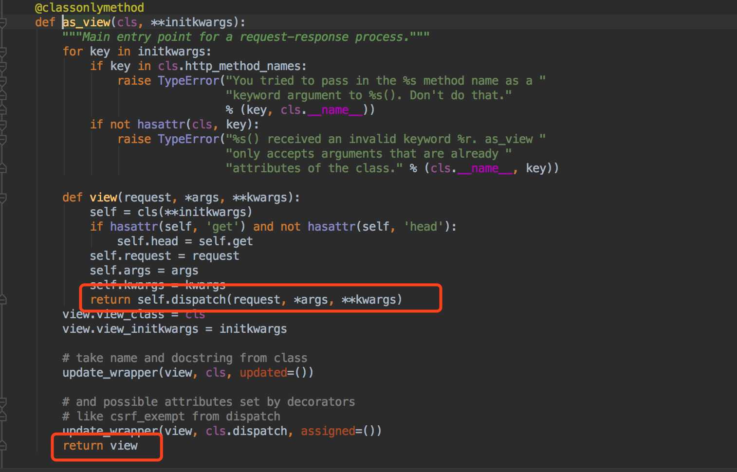Click 'self.args = args' line
Image resolution: width=737 pixels, height=472 pixels.
[144, 271]
